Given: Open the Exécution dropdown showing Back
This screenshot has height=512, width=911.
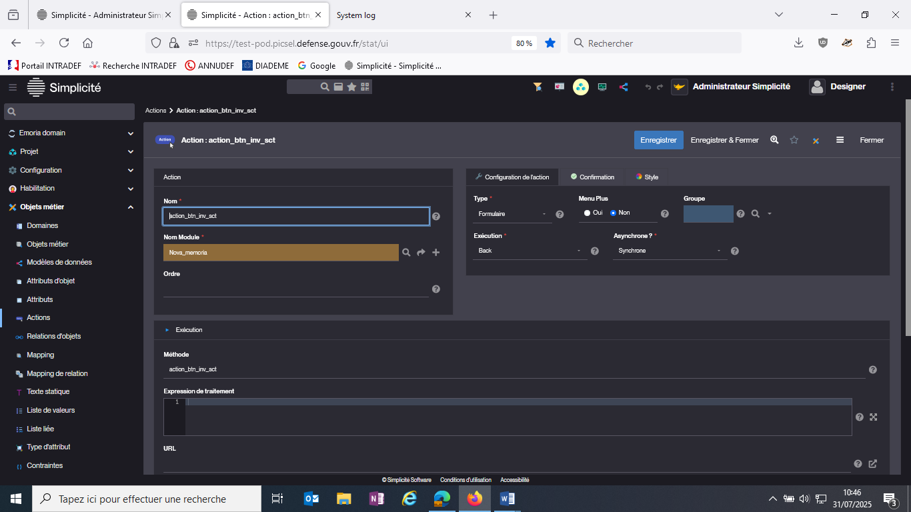Looking at the screenshot, I should [x=530, y=251].
